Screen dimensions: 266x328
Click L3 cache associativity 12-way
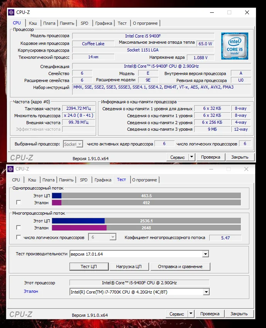point(241,129)
